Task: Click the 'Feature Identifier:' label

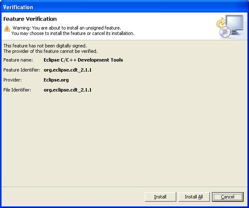Action: (22, 70)
